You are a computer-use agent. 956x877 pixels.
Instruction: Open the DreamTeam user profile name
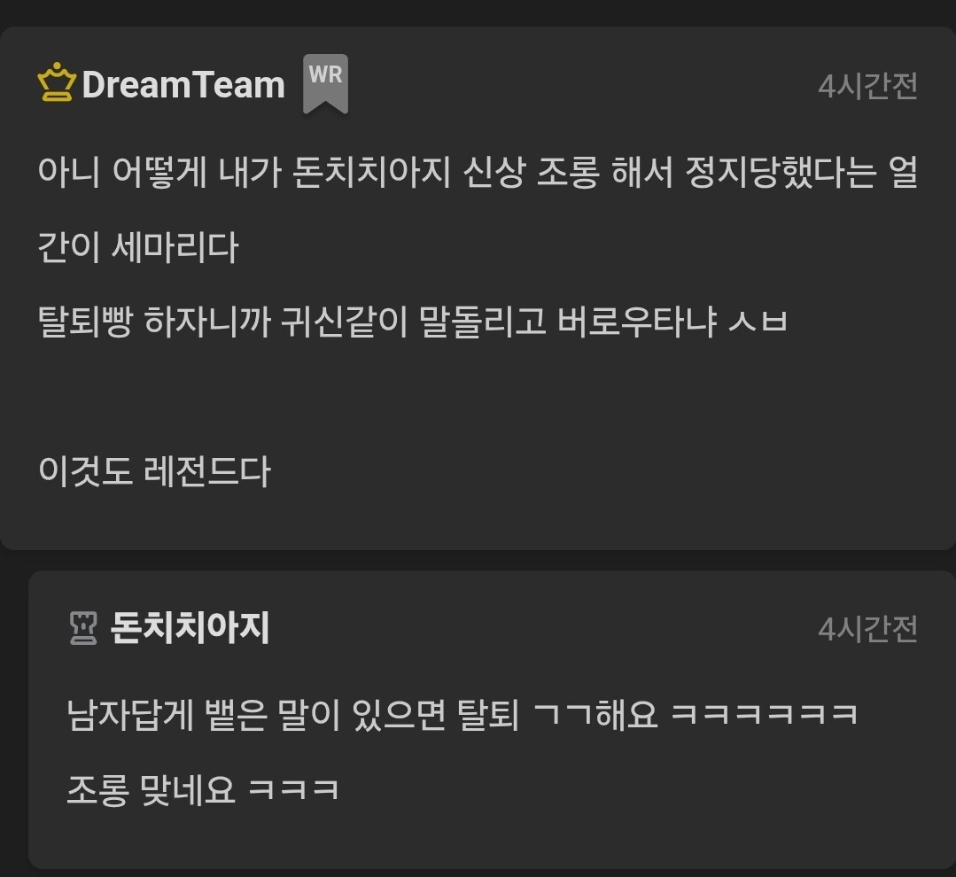[x=183, y=85]
